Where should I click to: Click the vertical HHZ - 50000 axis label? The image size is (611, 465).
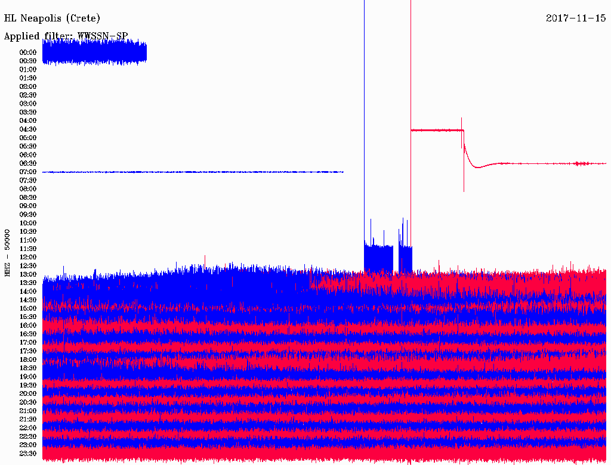(x=8, y=252)
